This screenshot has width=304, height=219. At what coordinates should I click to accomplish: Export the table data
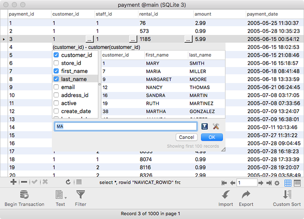tap(246, 198)
